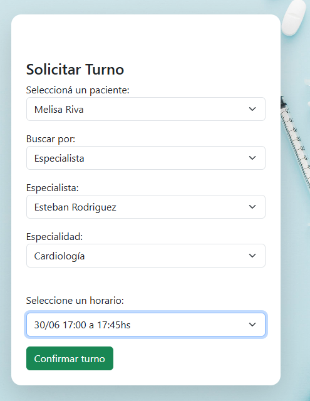
Task: Click chevron arrow in horario dropdown
Action: pyautogui.click(x=252, y=325)
